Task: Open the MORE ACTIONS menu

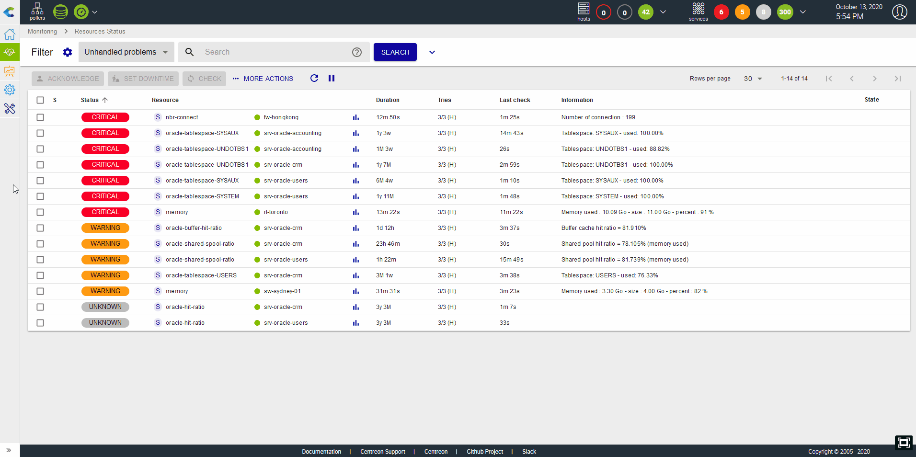Action: [x=263, y=79]
